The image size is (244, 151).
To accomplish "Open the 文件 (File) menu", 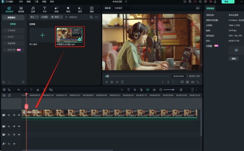I will pos(21,2).
